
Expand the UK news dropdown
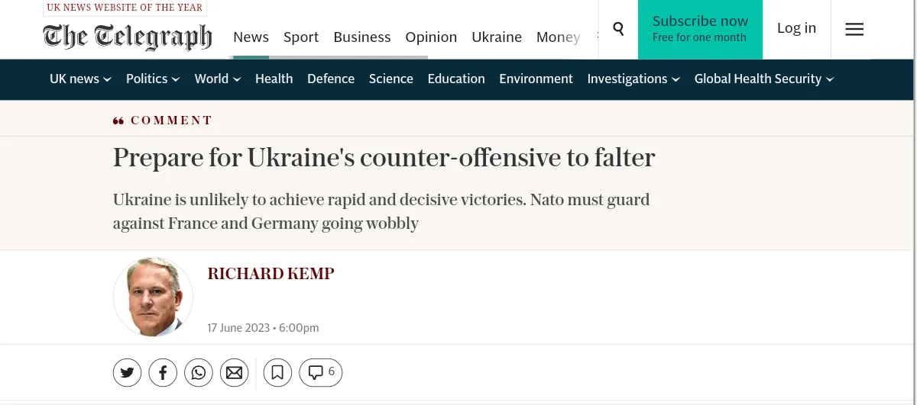click(x=80, y=79)
